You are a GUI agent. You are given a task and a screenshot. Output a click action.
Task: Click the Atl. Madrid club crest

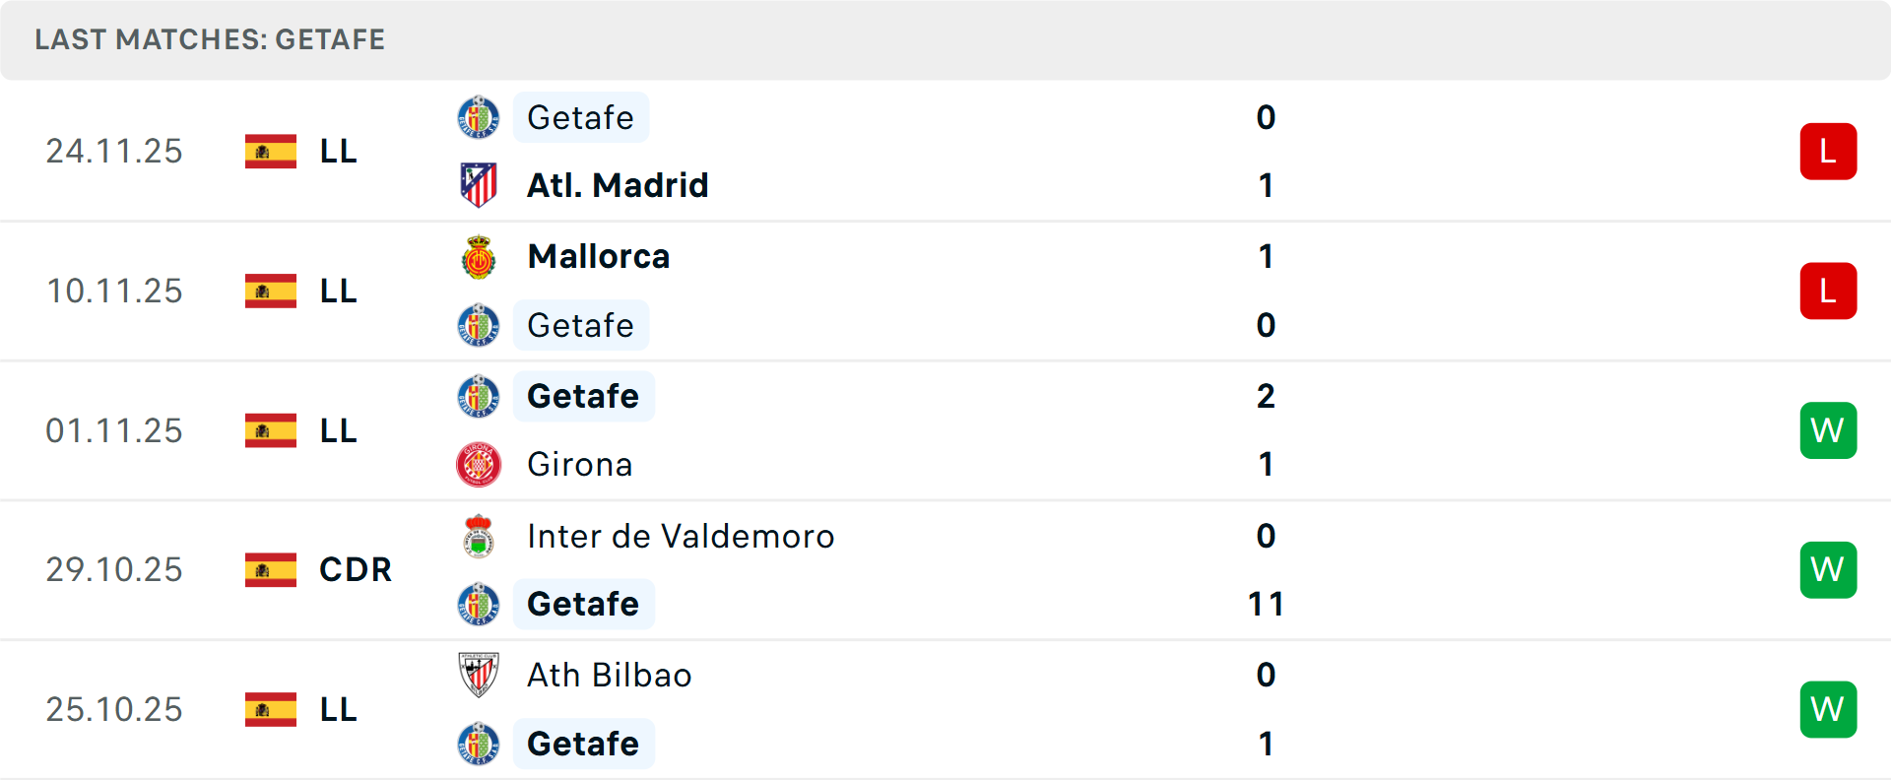click(x=479, y=185)
